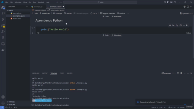Open the cell execution history icon
194x109 pixels.
(x=38, y=33)
